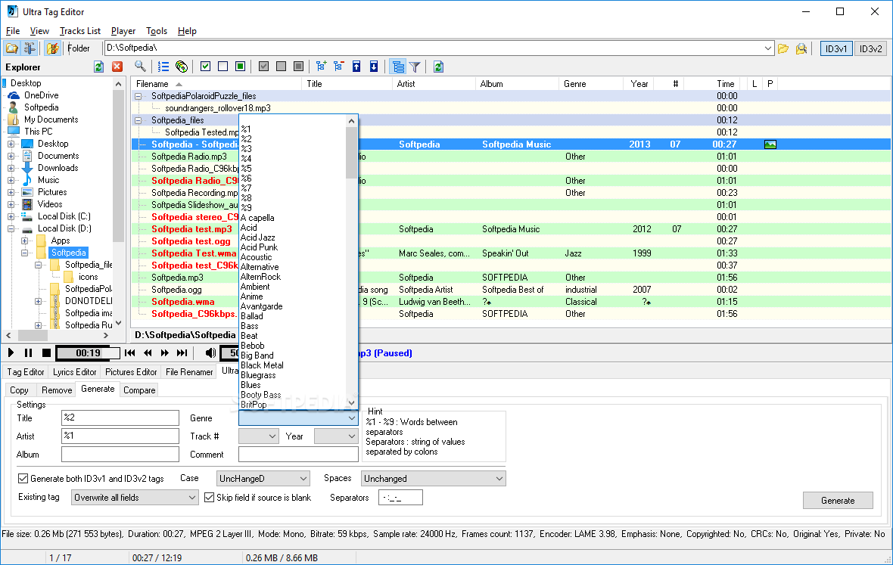Click the blue check all tracks icon

tap(206, 67)
